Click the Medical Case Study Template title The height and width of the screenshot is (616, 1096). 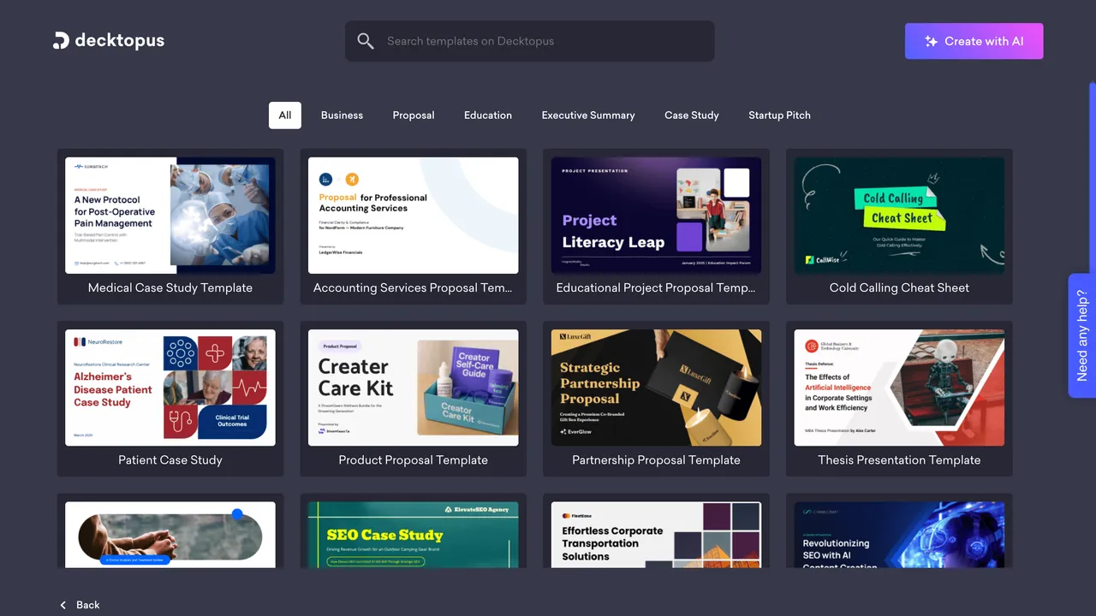coord(170,288)
